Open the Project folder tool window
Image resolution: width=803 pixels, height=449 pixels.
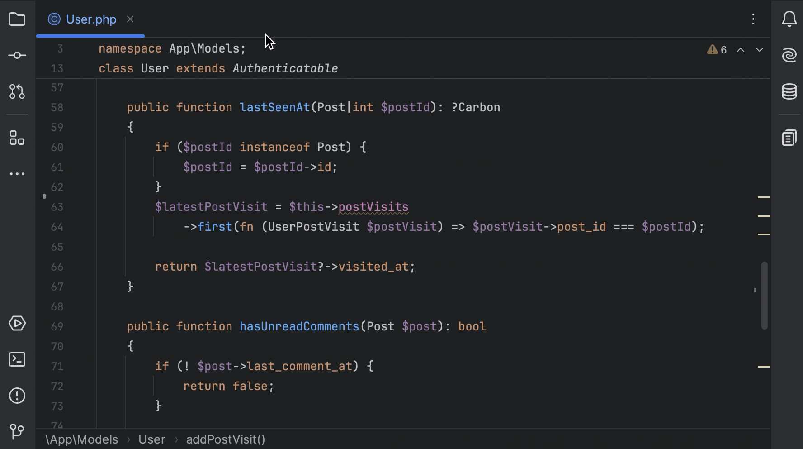(x=17, y=19)
